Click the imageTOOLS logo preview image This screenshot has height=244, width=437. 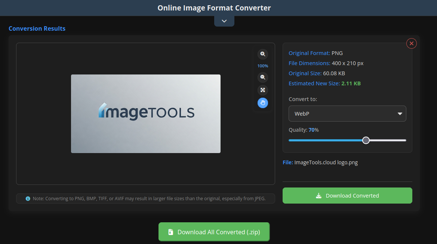[146, 114]
